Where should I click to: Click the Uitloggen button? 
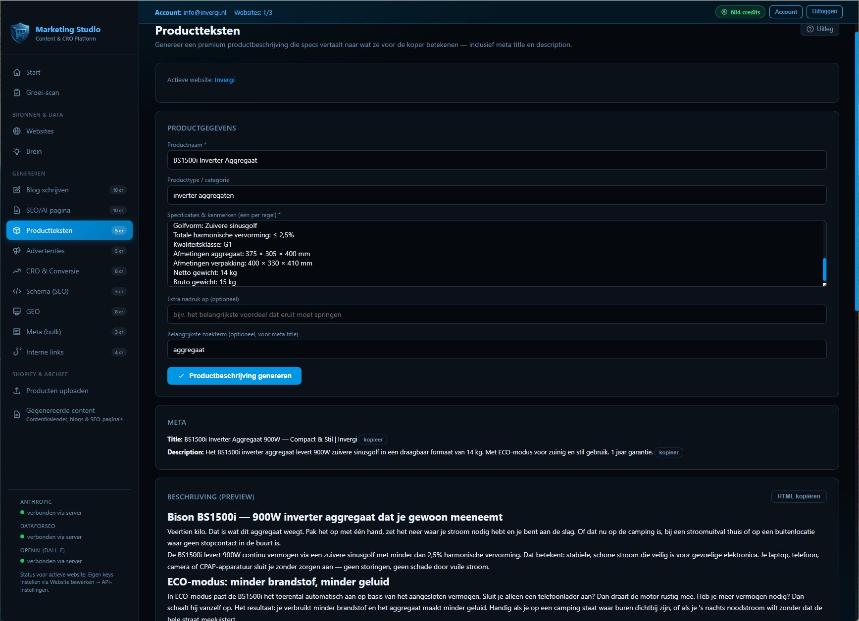824,11
